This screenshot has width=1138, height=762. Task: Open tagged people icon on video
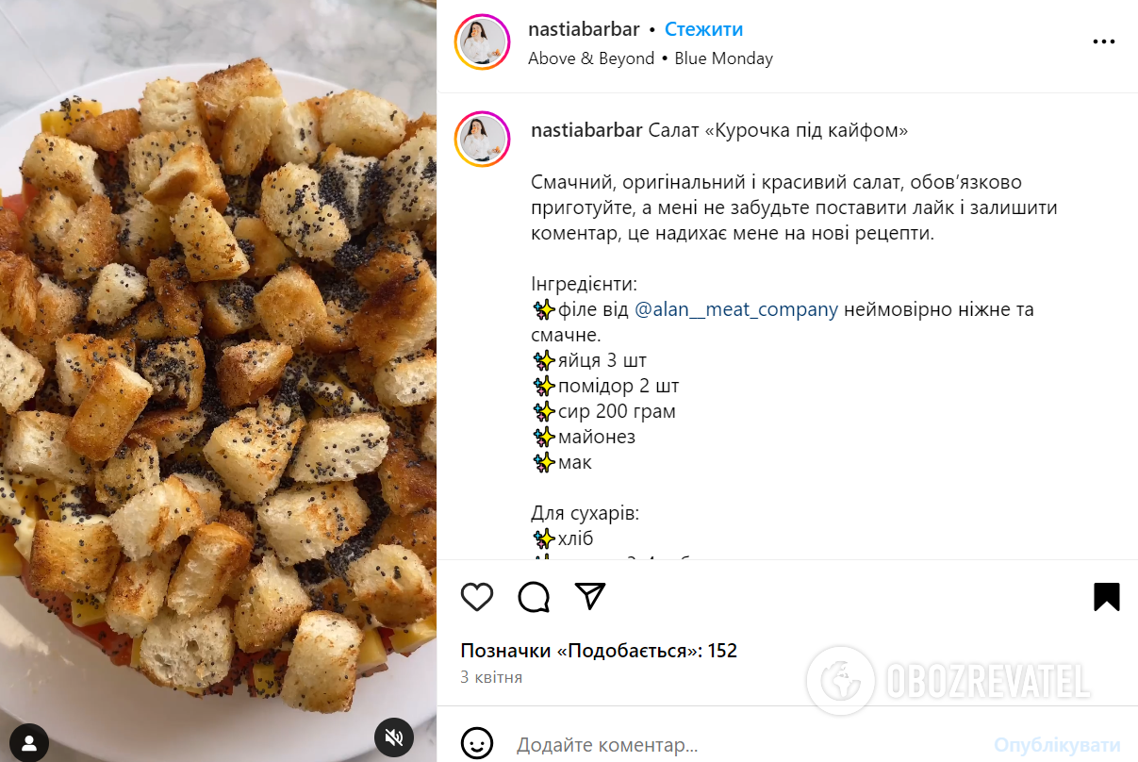pos(29,742)
